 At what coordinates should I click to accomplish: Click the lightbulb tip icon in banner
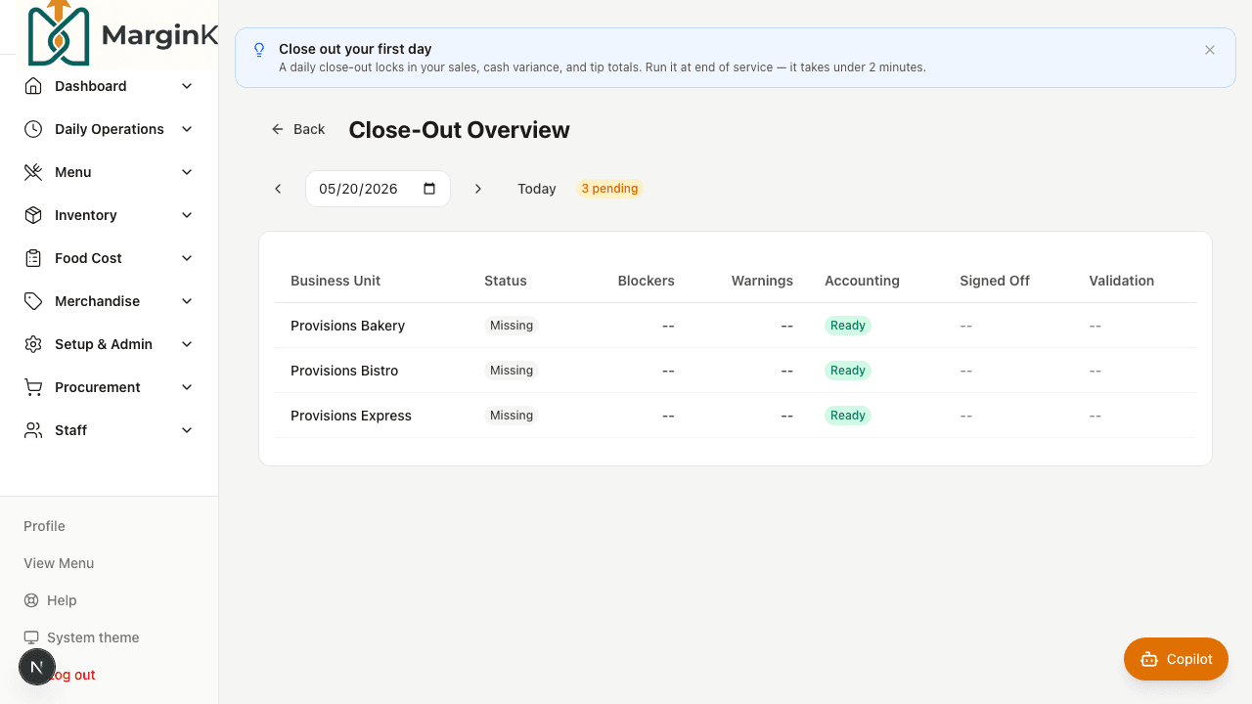(259, 50)
